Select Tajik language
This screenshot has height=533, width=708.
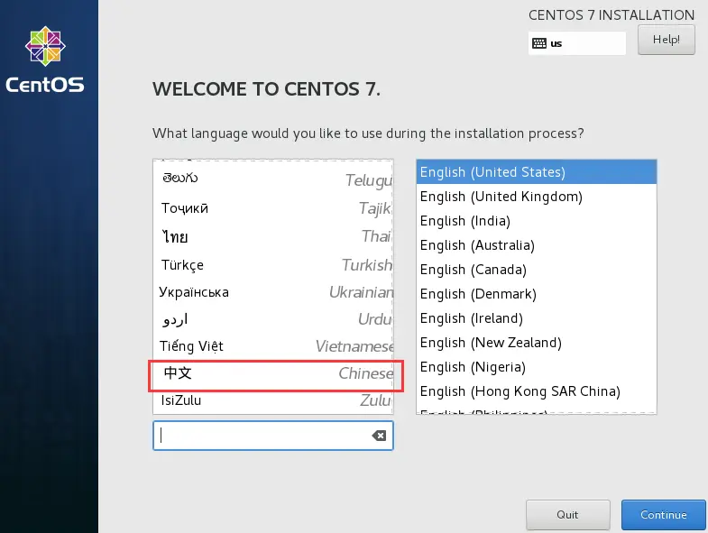click(273, 207)
